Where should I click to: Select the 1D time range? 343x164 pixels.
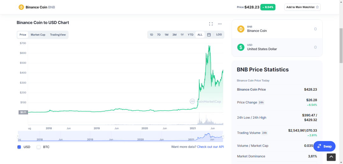click(x=151, y=34)
